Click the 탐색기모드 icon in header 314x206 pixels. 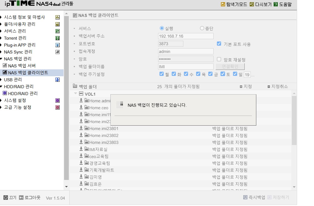[223, 4]
